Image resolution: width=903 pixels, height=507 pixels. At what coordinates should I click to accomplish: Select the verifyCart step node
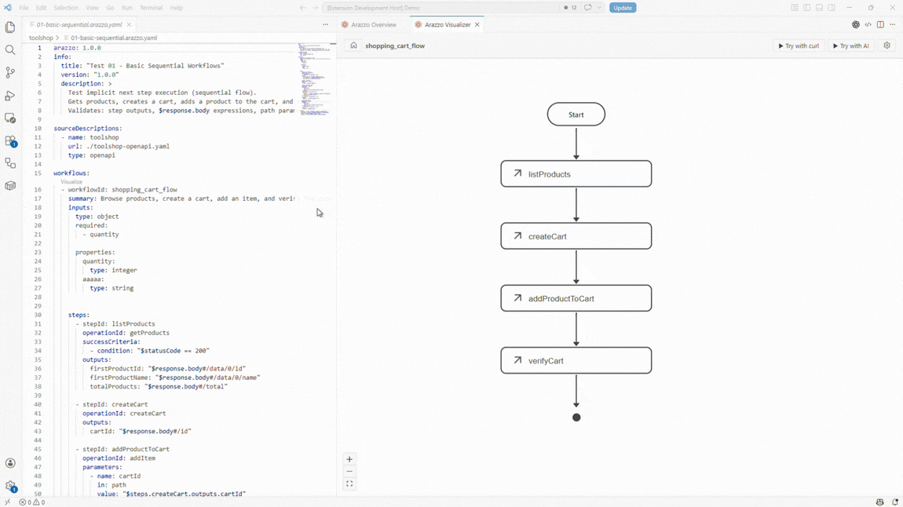[x=576, y=360]
